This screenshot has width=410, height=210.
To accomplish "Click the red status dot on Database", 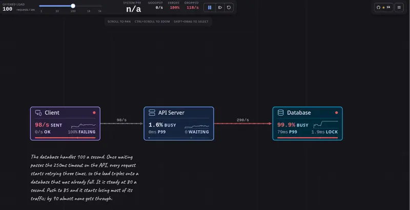I will [x=337, y=113].
